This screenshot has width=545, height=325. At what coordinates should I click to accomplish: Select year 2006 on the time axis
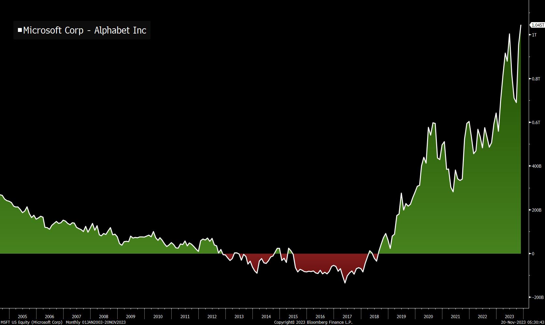[x=50, y=317]
